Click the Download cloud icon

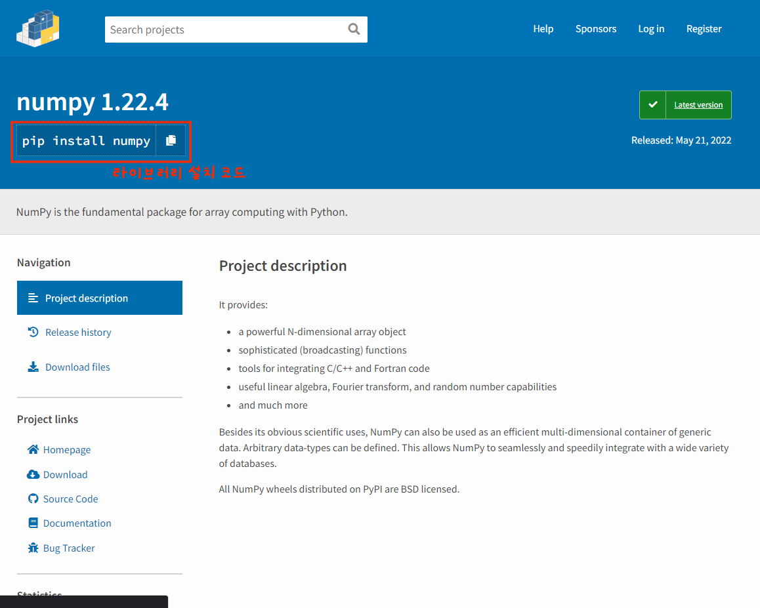(33, 474)
